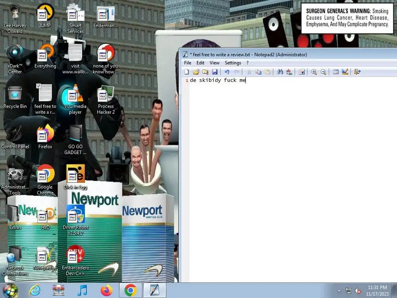Select 'feel free to write a r...' file
The height and width of the screenshot is (298, 397).
[x=45, y=99]
